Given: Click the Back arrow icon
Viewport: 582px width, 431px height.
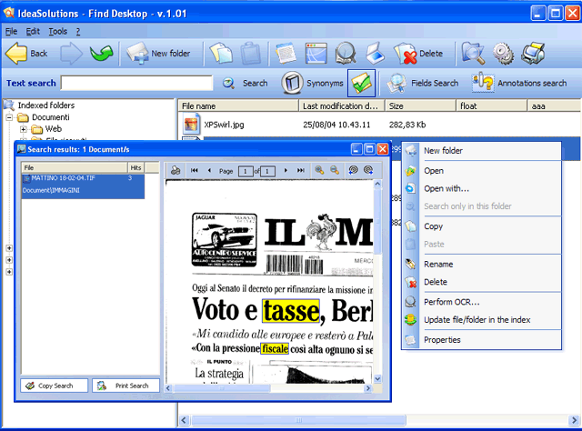Looking at the screenshot, I should pos(16,54).
